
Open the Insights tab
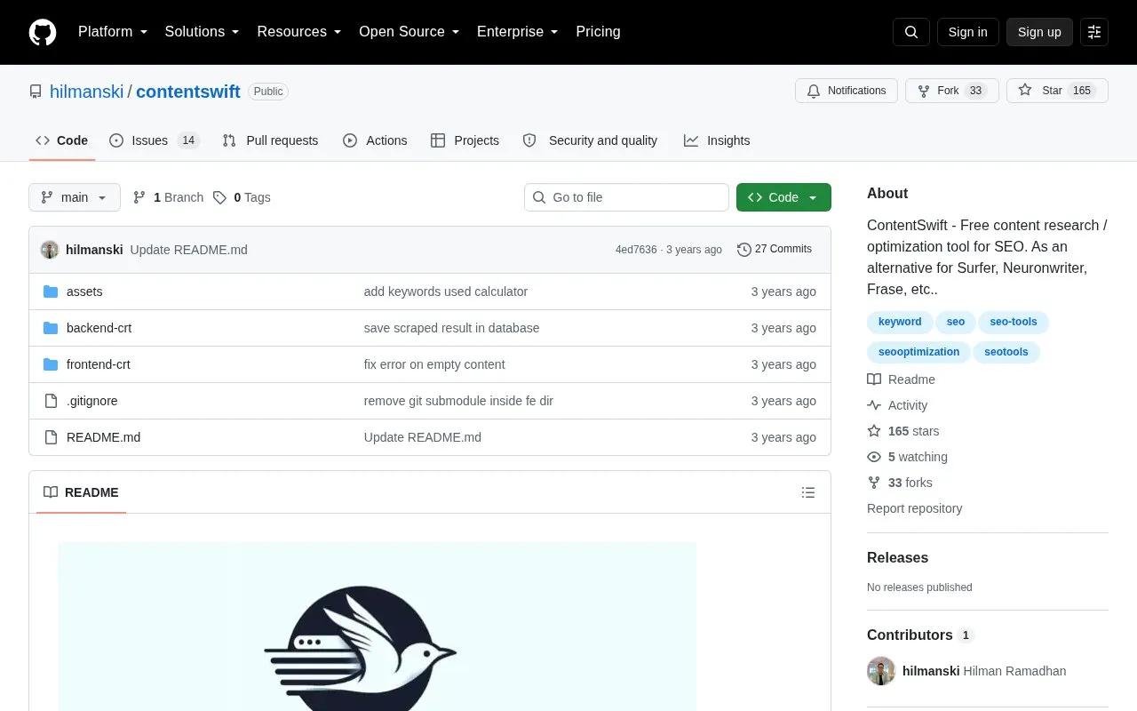click(717, 140)
